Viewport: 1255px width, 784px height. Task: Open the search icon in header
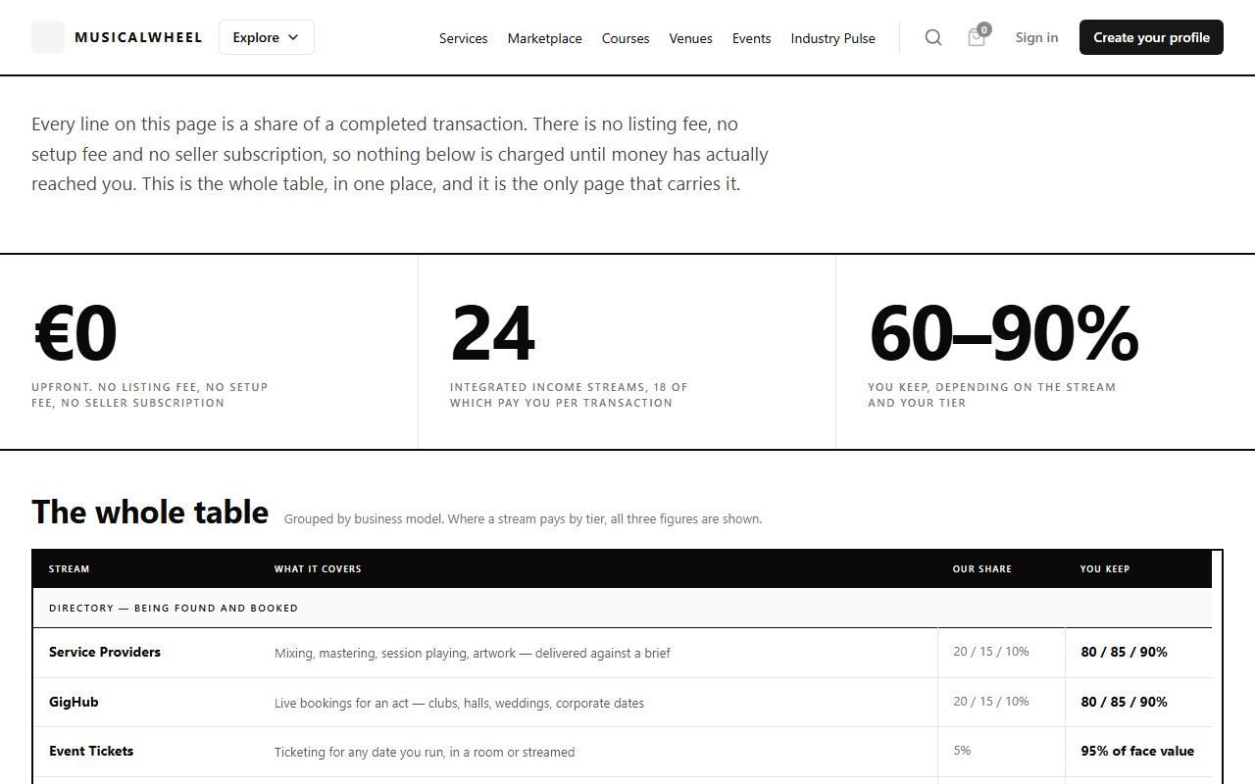[933, 37]
